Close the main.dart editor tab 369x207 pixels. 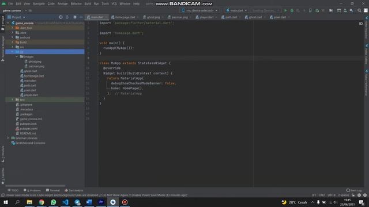tap(106, 17)
